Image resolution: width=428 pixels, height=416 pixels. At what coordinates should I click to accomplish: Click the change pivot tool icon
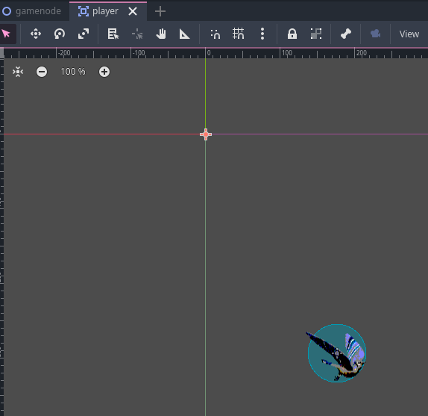[x=137, y=34]
